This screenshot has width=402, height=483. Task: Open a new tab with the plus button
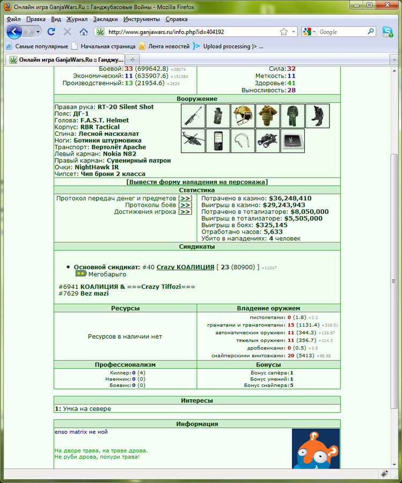click(133, 60)
